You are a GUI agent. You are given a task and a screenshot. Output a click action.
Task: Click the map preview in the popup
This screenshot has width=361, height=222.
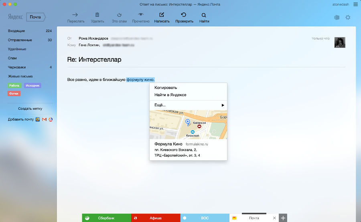188,125
